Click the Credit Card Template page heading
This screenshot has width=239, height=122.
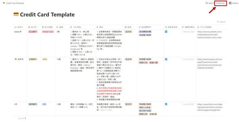[47, 15]
